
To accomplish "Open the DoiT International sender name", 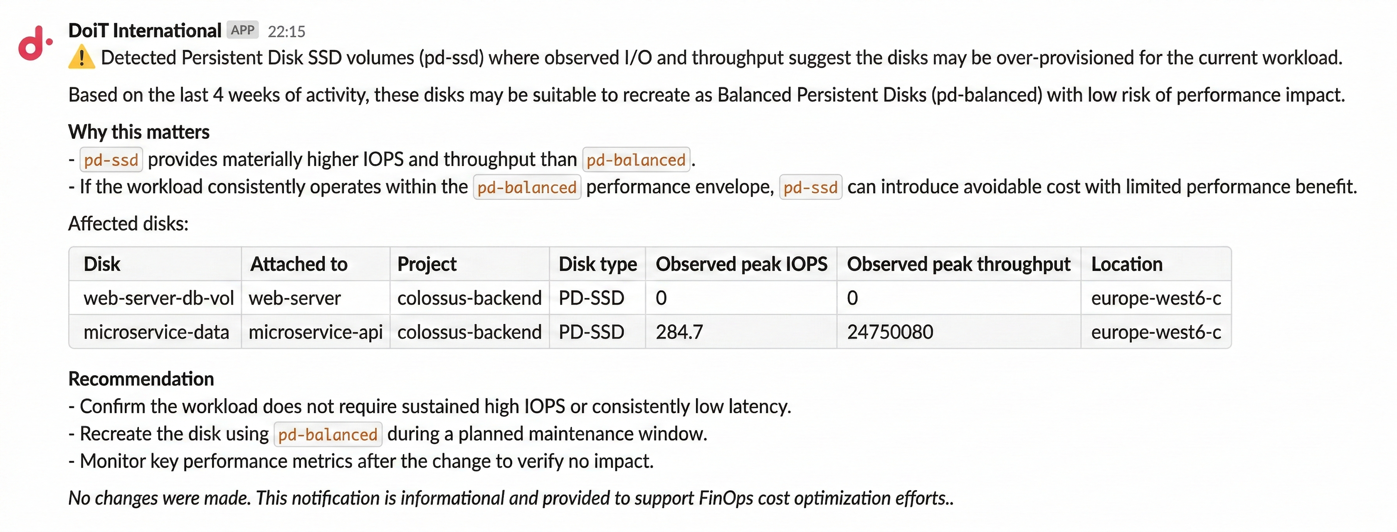I will (145, 31).
